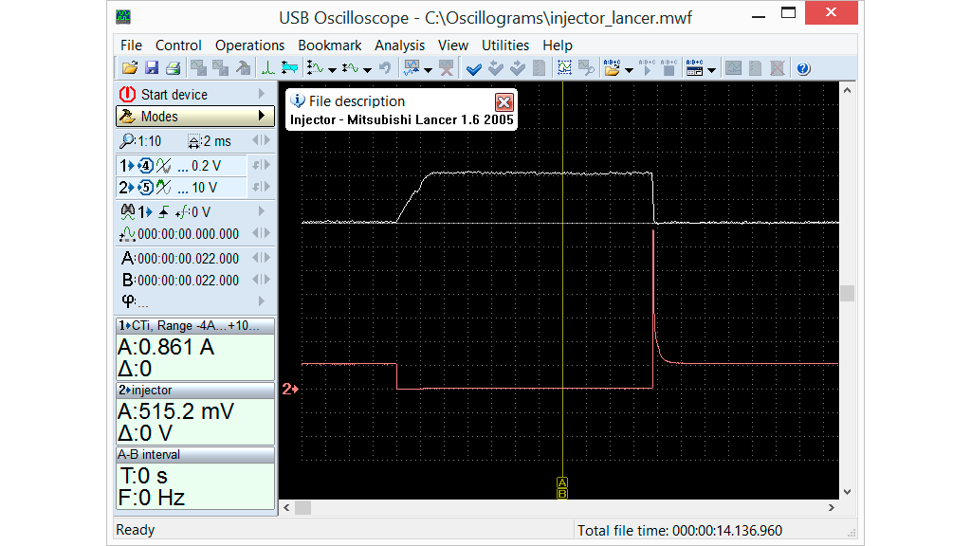This screenshot has height=546, width=971.
Task: Click the blue Help question mark icon
Action: [x=803, y=68]
